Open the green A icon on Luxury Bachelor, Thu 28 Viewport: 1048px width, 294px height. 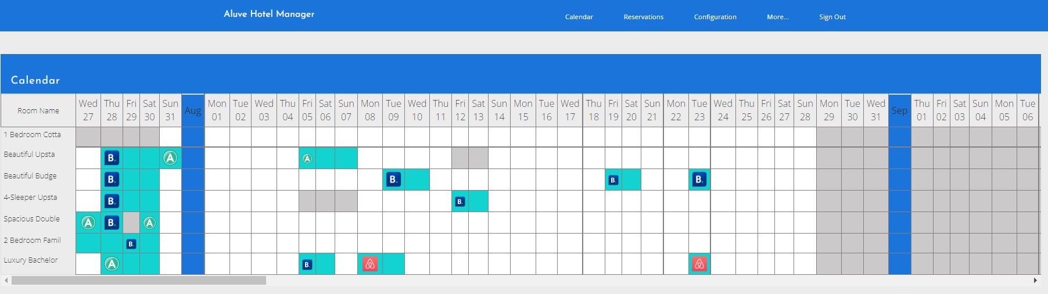[112, 264]
